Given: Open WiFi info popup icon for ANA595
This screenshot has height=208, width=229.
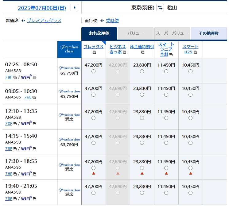Looking at the screenshot, I should [34, 174].
